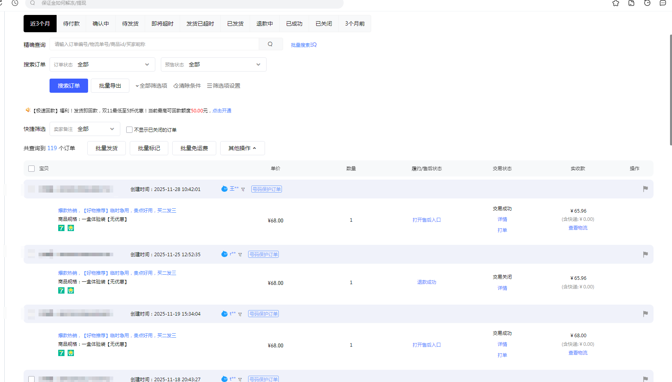Click 打单 on the 2025-11-28 order
Viewport: 672px width, 382px height.
(x=502, y=230)
